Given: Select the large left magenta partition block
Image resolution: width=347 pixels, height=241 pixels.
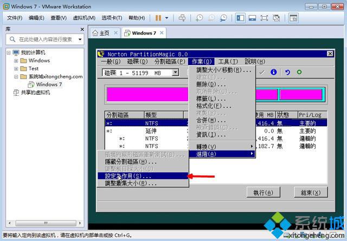Looking at the screenshot, I should click(x=147, y=95).
